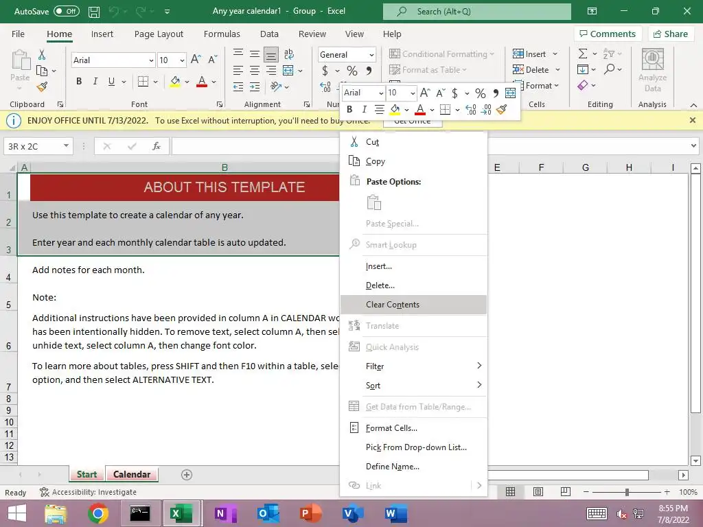
Task: Click ribbon Bold button
Action: tap(79, 81)
